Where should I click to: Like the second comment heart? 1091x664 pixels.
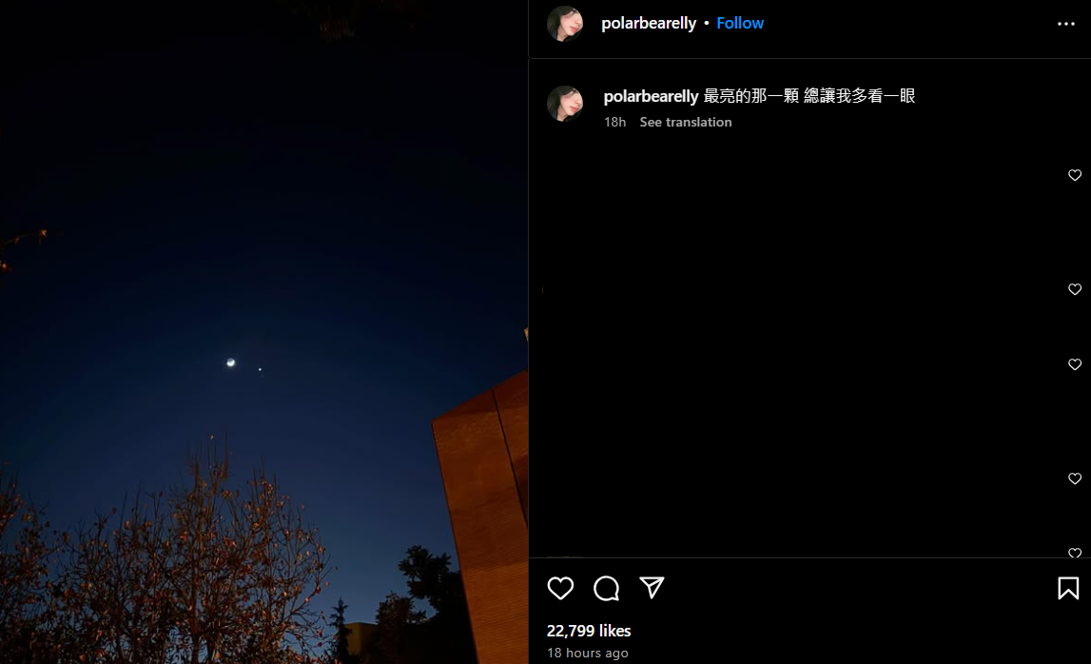pos(1074,289)
